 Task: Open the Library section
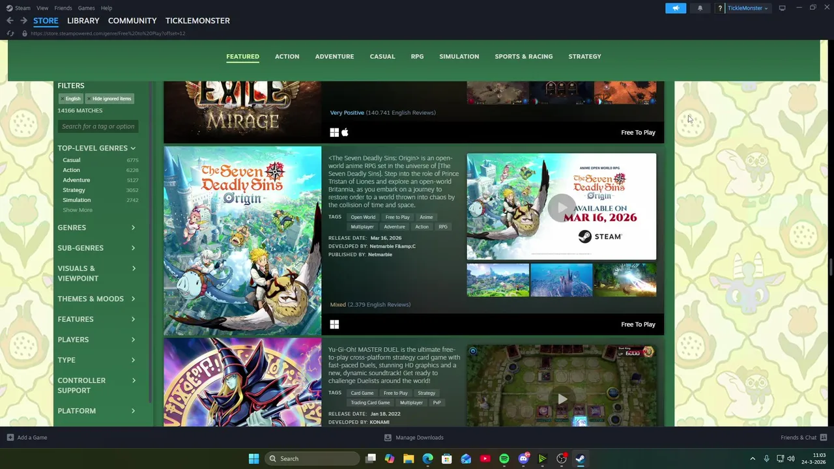[83, 21]
